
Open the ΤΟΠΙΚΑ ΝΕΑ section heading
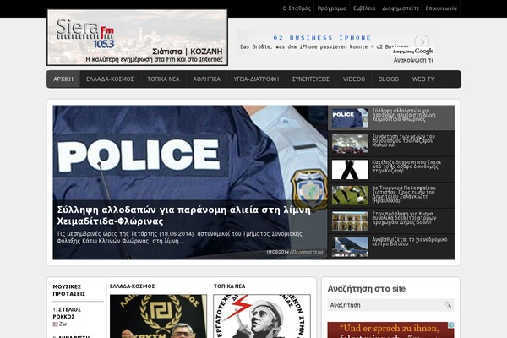pyautogui.click(x=229, y=286)
